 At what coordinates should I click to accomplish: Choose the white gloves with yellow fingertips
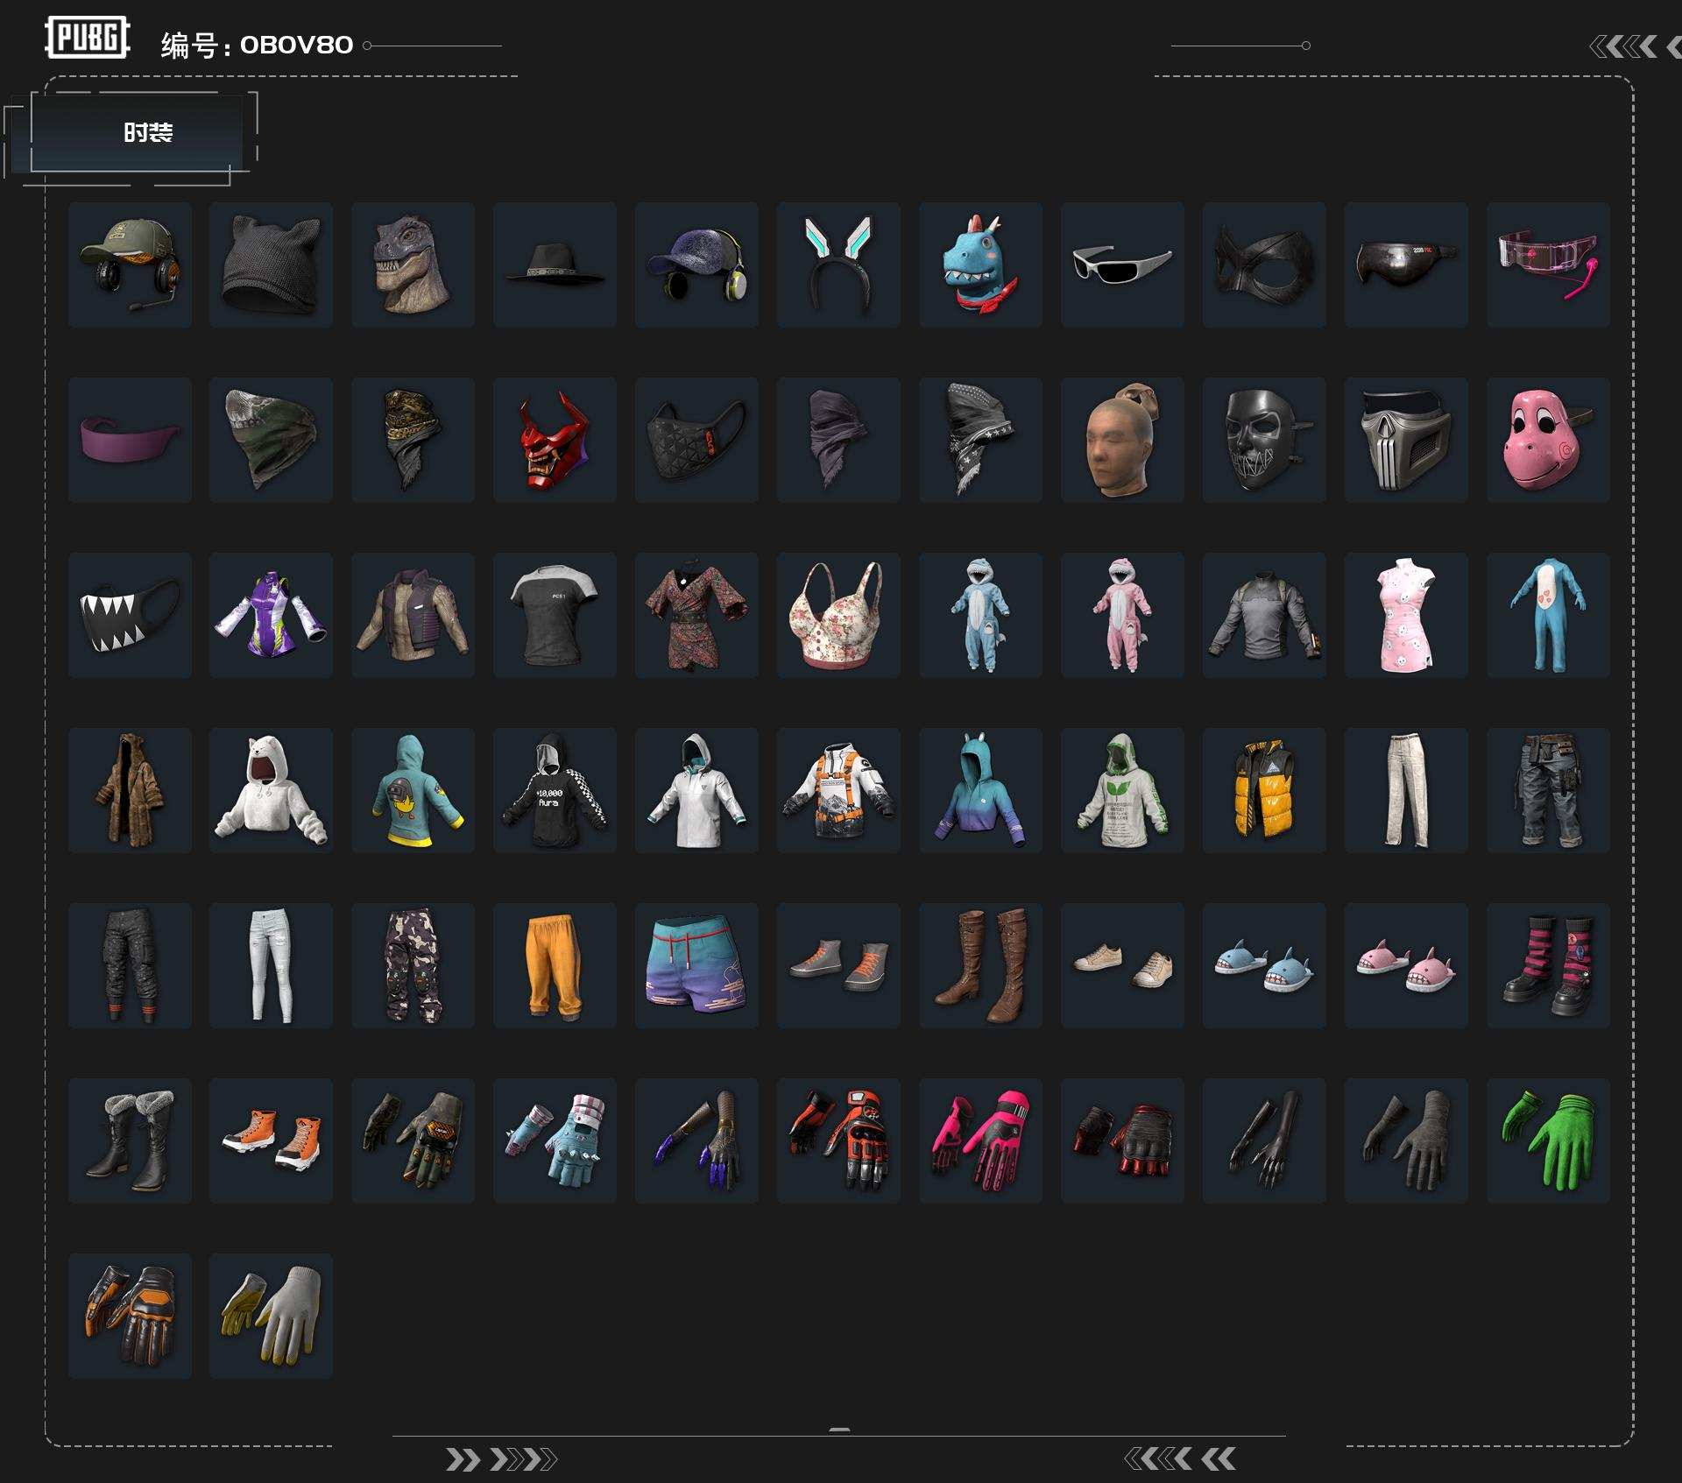click(271, 1316)
